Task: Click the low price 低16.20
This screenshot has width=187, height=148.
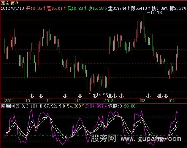Action: (x=75, y=8)
